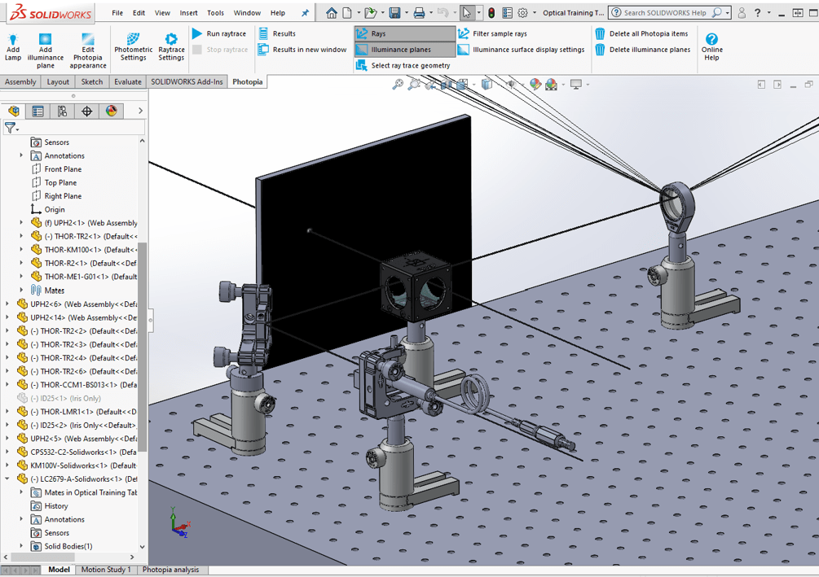819x577 pixels.
Task: Switch to the Motion Study 1 tab
Action: tap(107, 570)
